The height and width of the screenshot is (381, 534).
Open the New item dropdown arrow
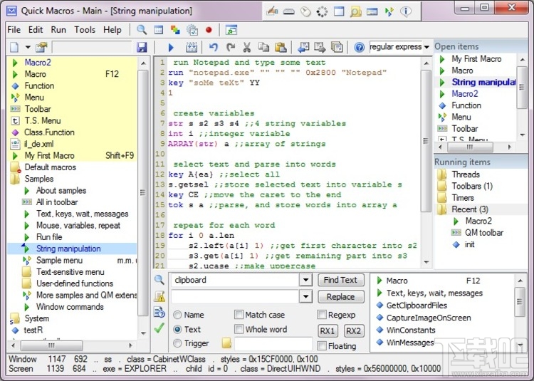(28, 47)
